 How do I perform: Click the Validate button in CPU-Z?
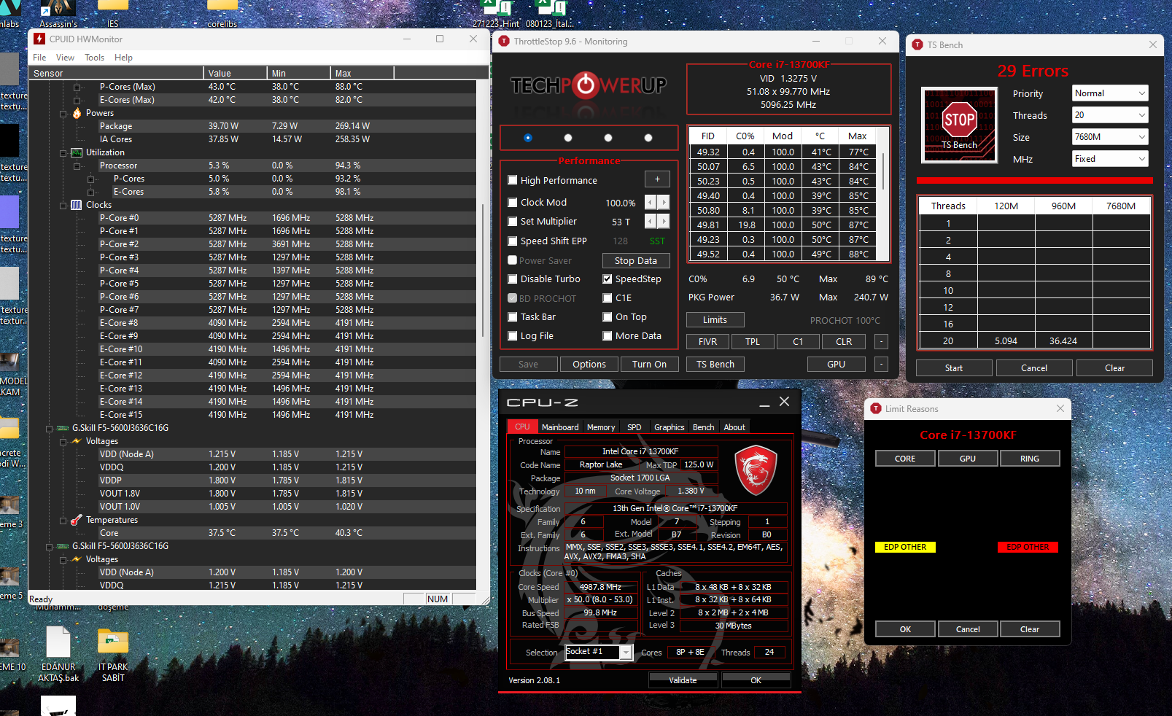tap(683, 680)
